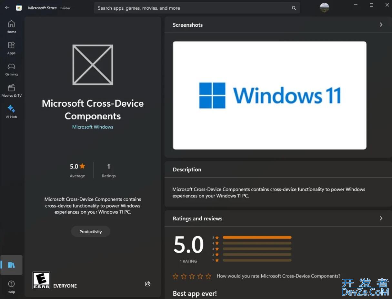Open Movies & TV section
This screenshot has width=392, height=299.
point(11,91)
